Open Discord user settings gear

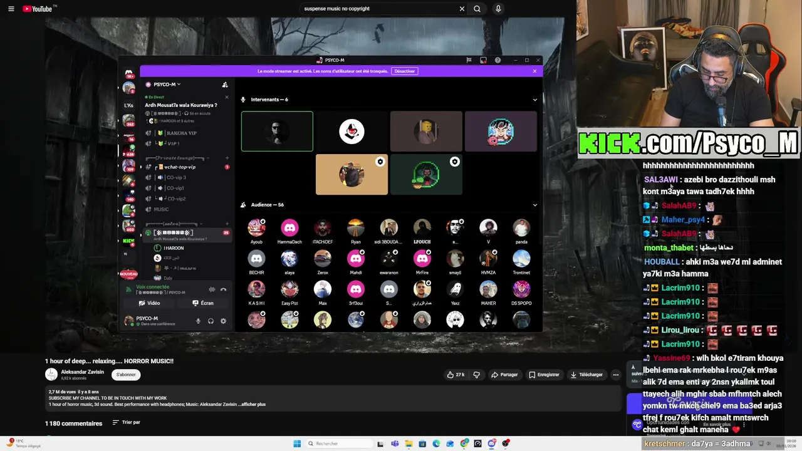(x=223, y=321)
